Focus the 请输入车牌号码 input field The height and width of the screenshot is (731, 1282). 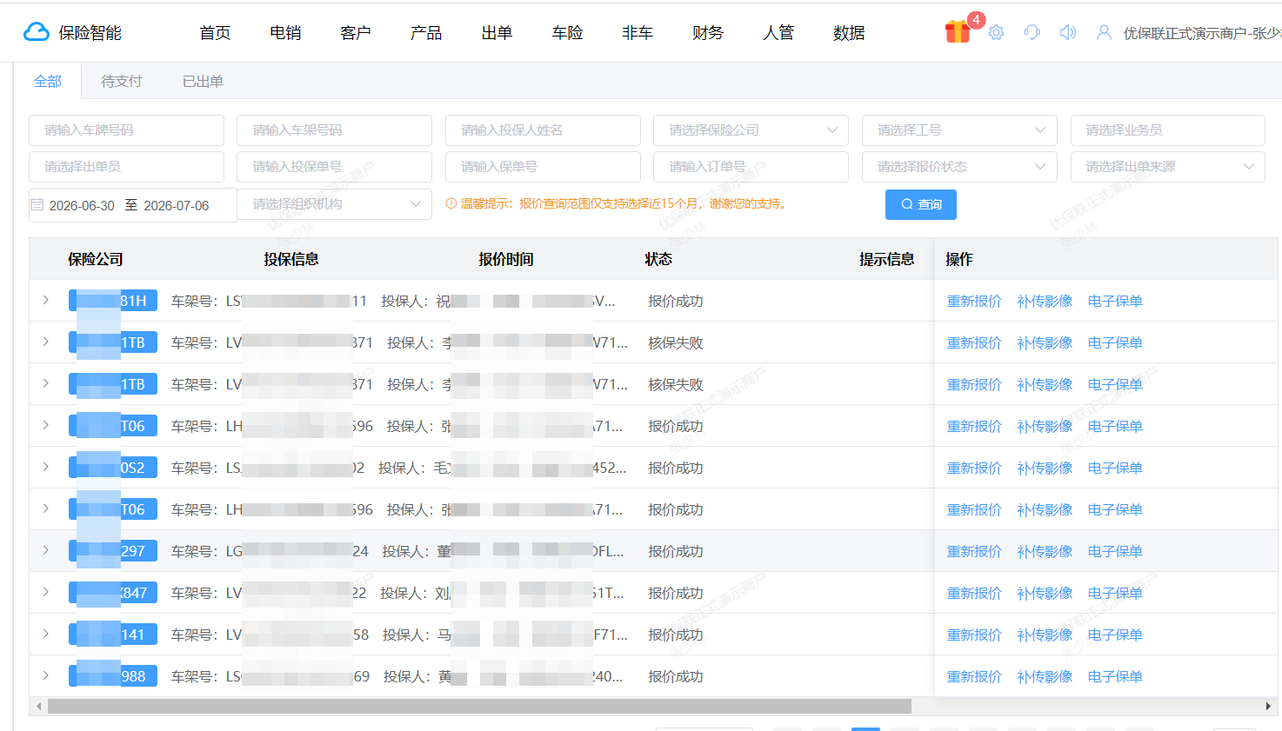pyautogui.click(x=126, y=130)
